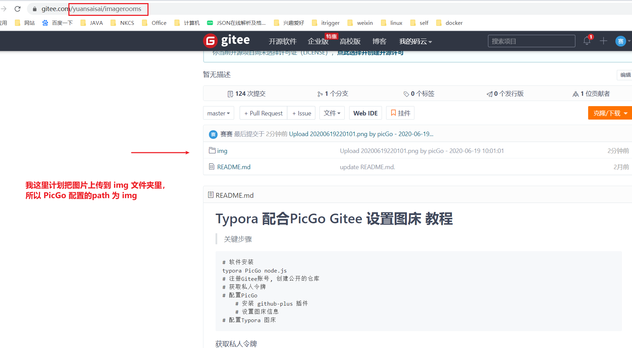The height and width of the screenshot is (348, 632).
Task: Click the + Issue button
Action: [x=301, y=113]
